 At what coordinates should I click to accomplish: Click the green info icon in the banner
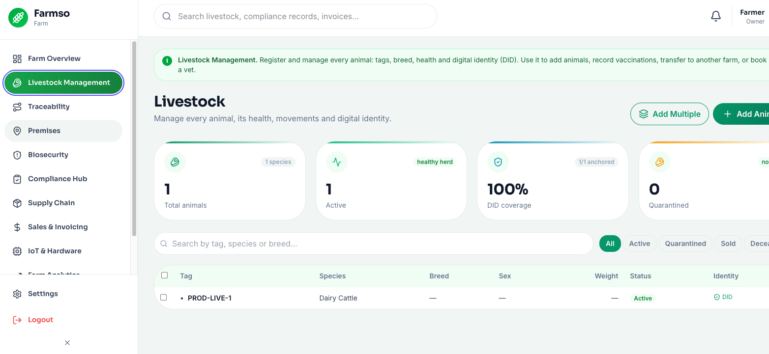tap(167, 60)
